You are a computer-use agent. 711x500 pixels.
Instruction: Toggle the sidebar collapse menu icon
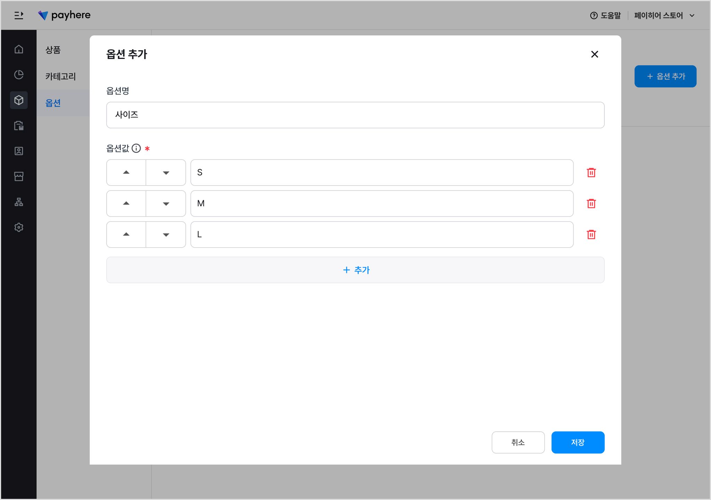(19, 15)
